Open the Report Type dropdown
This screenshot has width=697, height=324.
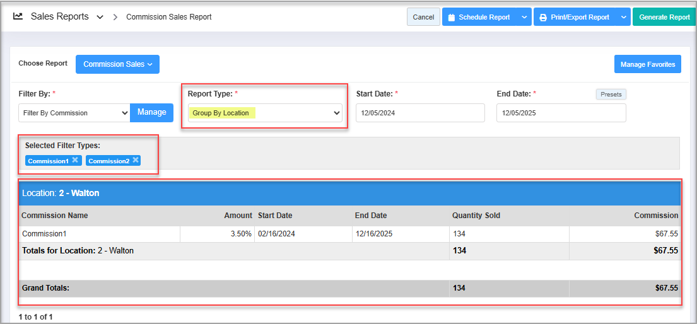pos(265,113)
